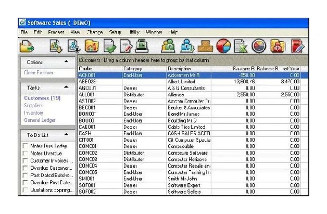Viewport: 327px width, 214px height.
Task: Select Customers (19) in Tasks
Action: (42, 98)
